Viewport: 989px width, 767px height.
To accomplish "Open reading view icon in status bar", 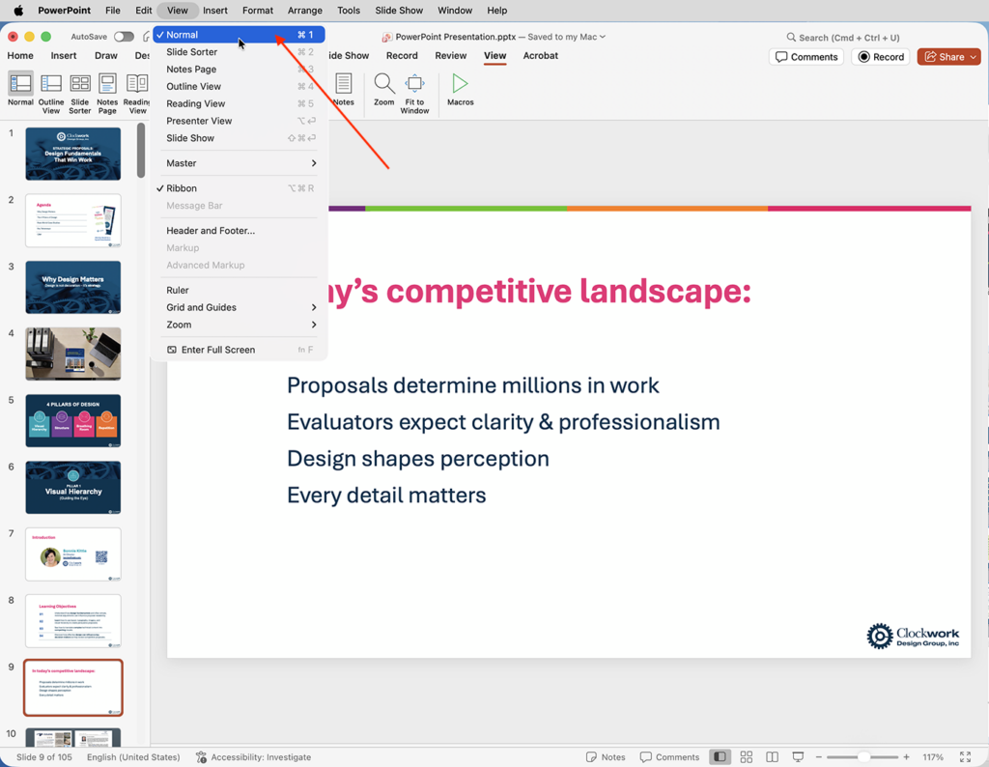I will 772,757.
